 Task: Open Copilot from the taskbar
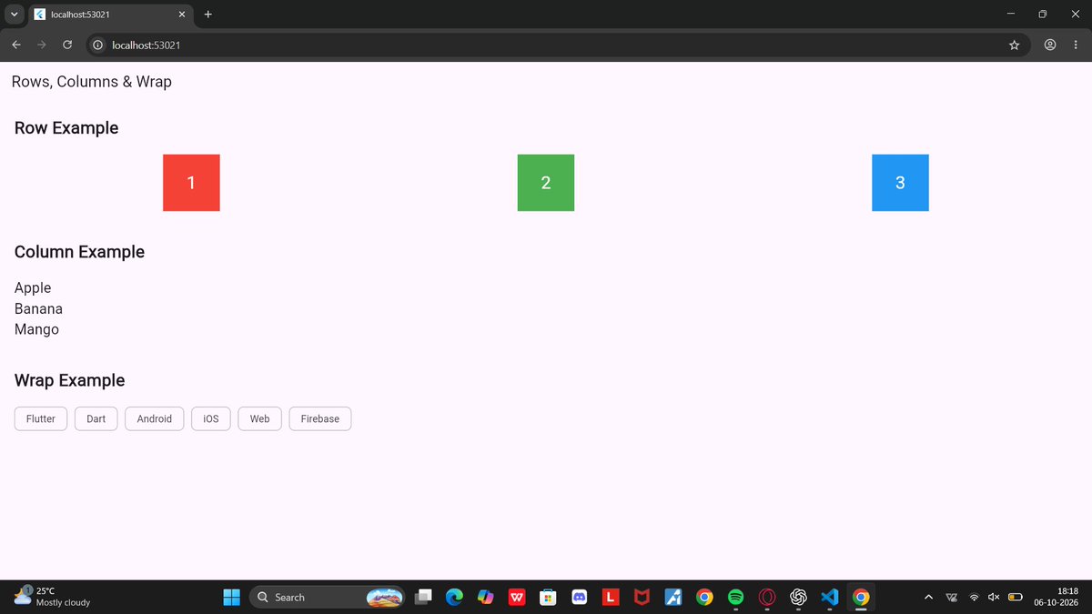(485, 597)
